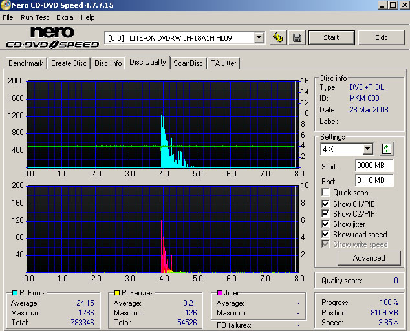Viewport: 410px width, 331px height.
Task: Open the Extra menu
Action: 65,17
